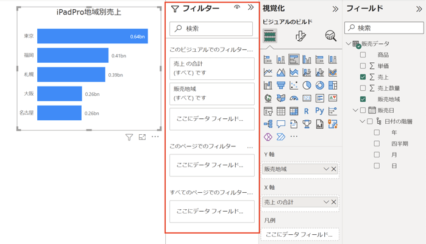
Task: Choose the stacked area chart visual
Action: click(x=294, y=73)
